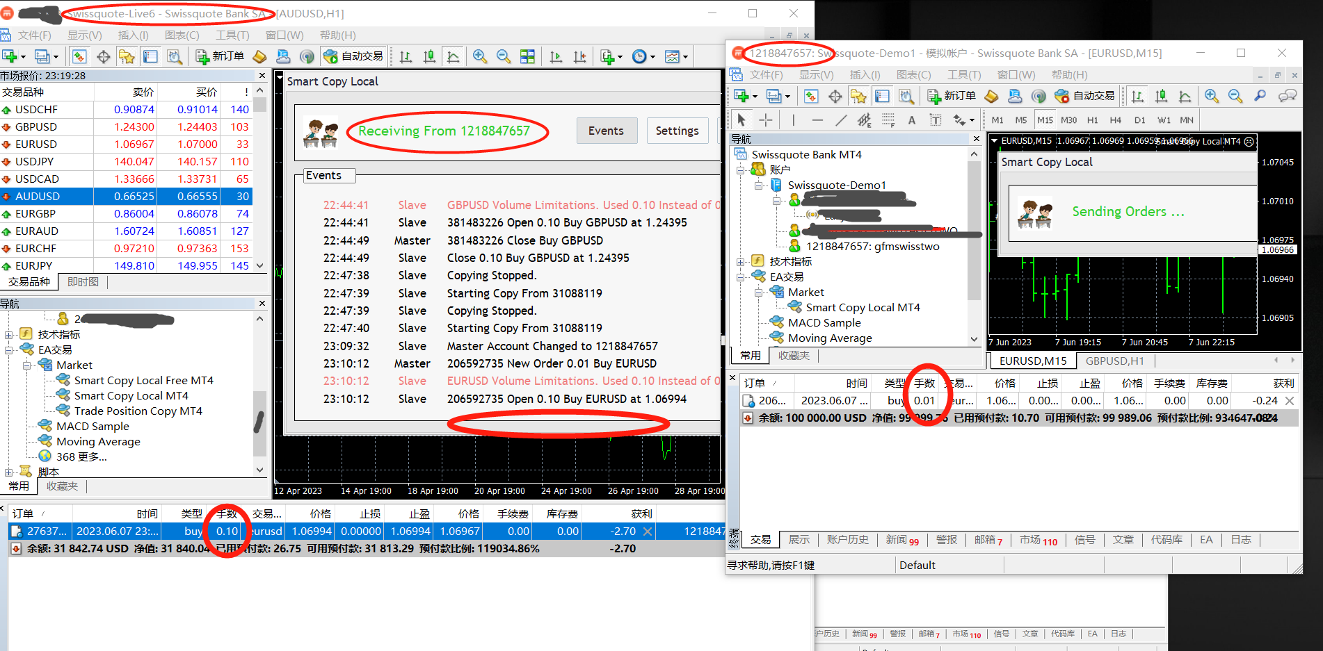Open Market Watch in the Live6 toolbar
This screenshot has height=651, width=1323.
pyautogui.click(x=79, y=57)
